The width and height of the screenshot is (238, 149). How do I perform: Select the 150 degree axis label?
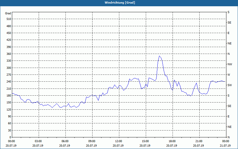click(9, 103)
